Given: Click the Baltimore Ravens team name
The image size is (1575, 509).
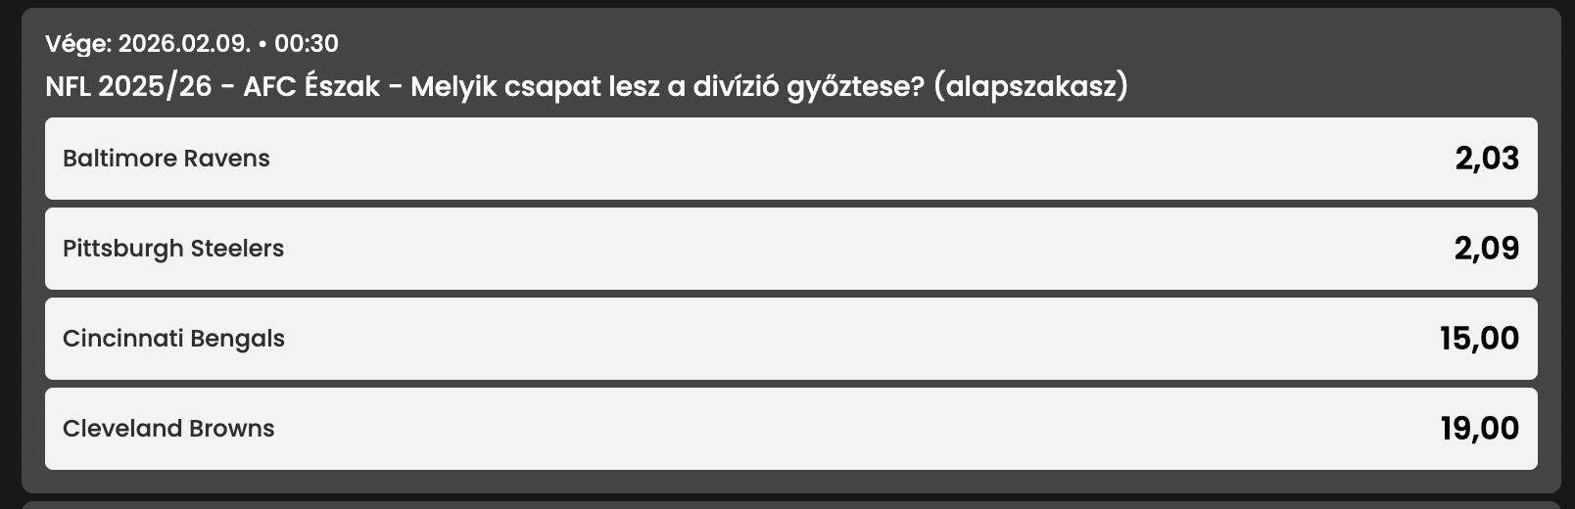Looking at the screenshot, I should pos(167,159).
